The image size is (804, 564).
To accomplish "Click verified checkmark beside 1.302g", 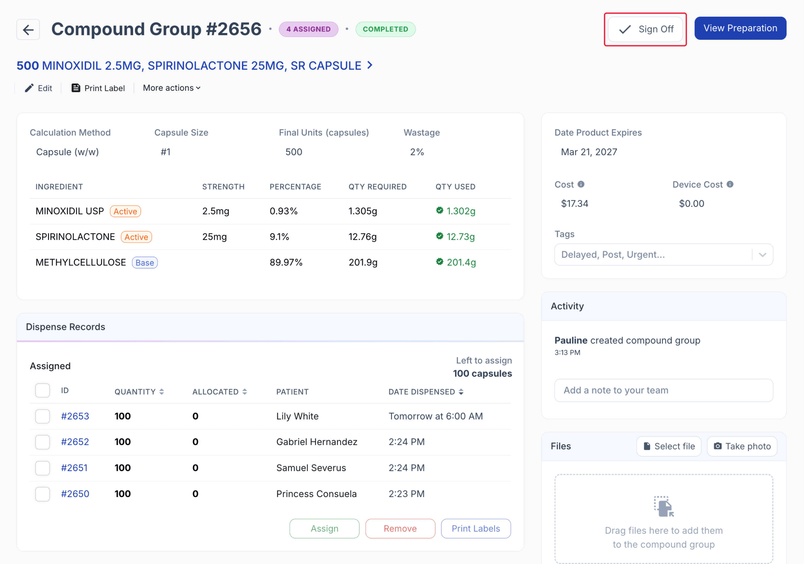I will point(440,210).
